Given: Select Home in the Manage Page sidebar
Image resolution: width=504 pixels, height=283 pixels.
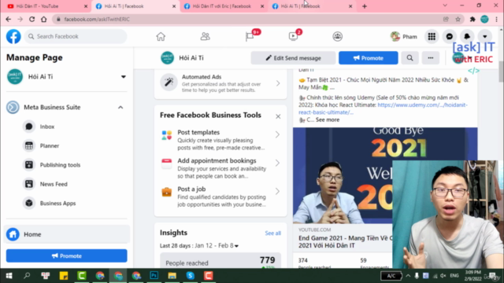Looking at the screenshot, I should (x=66, y=234).
